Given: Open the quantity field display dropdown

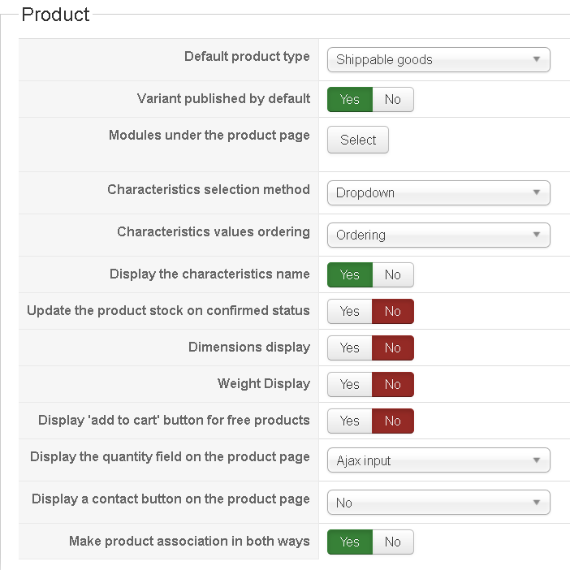Looking at the screenshot, I should coord(438,460).
